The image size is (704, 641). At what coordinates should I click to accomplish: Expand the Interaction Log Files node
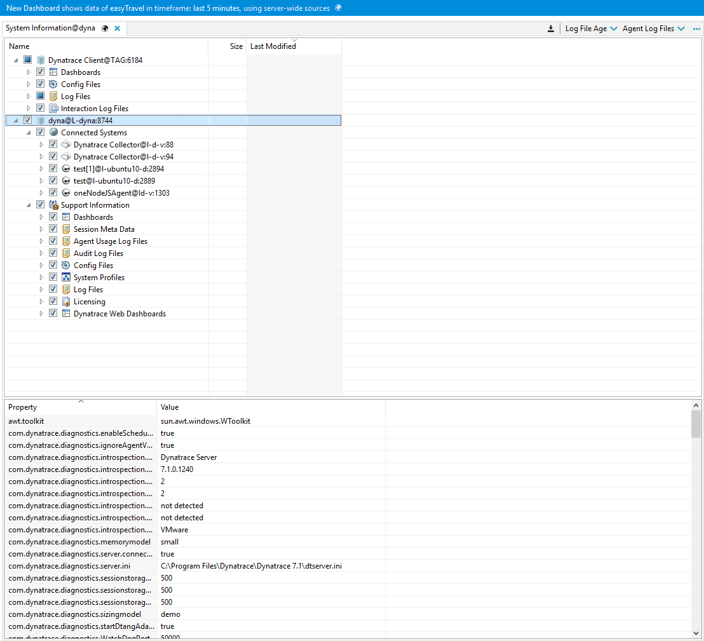tap(29, 109)
